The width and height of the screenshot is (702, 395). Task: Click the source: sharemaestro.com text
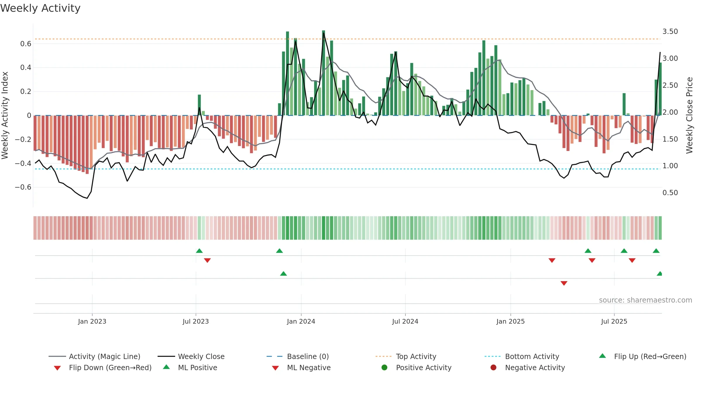click(646, 300)
